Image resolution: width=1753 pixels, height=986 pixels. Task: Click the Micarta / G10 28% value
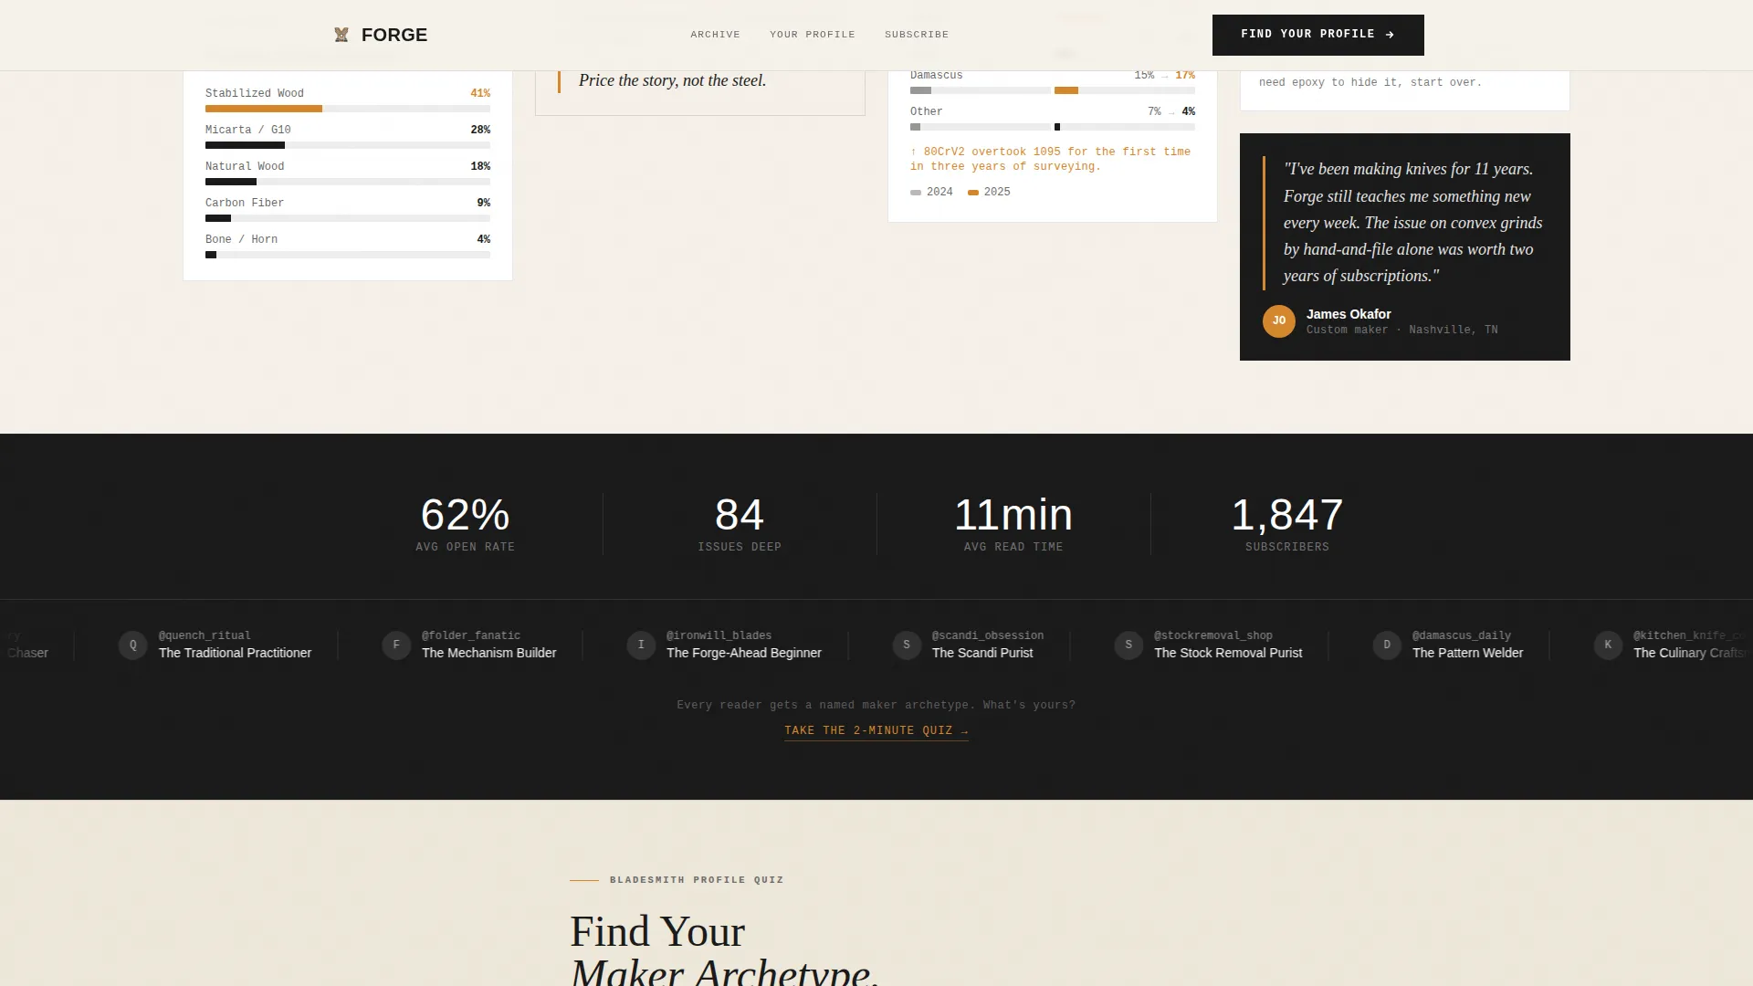pos(480,130)
